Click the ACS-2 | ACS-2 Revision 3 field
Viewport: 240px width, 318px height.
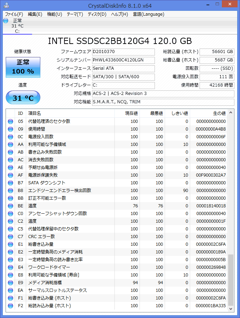click(163, 94)
